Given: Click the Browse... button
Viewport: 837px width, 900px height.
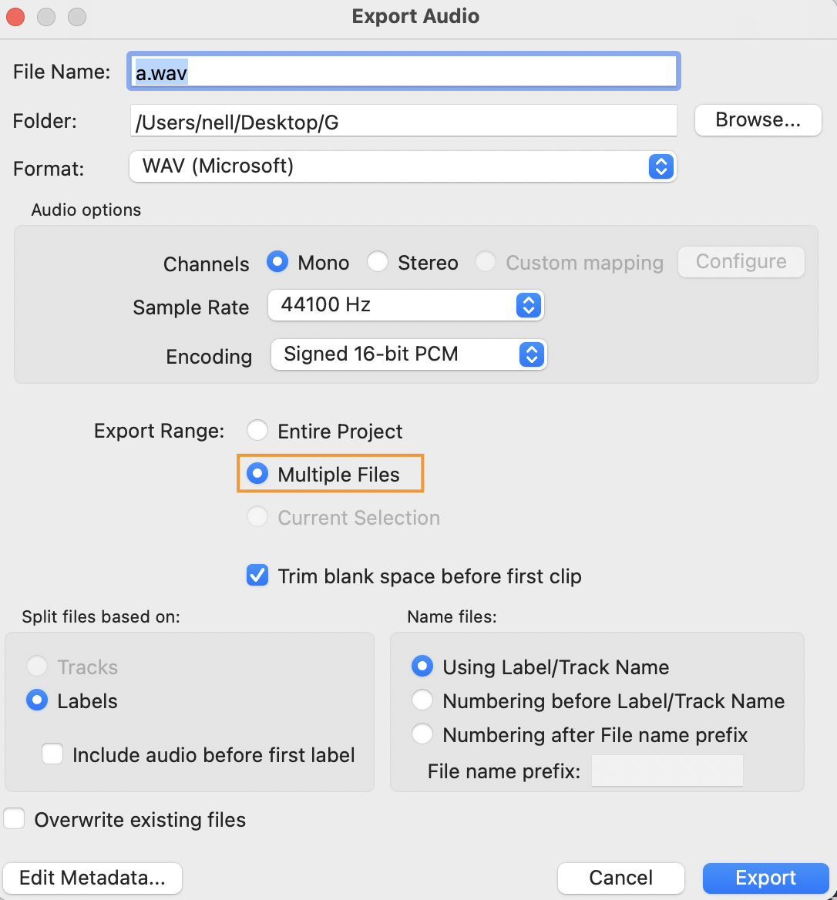Looking at the screenshot, I should click(758, 120).
